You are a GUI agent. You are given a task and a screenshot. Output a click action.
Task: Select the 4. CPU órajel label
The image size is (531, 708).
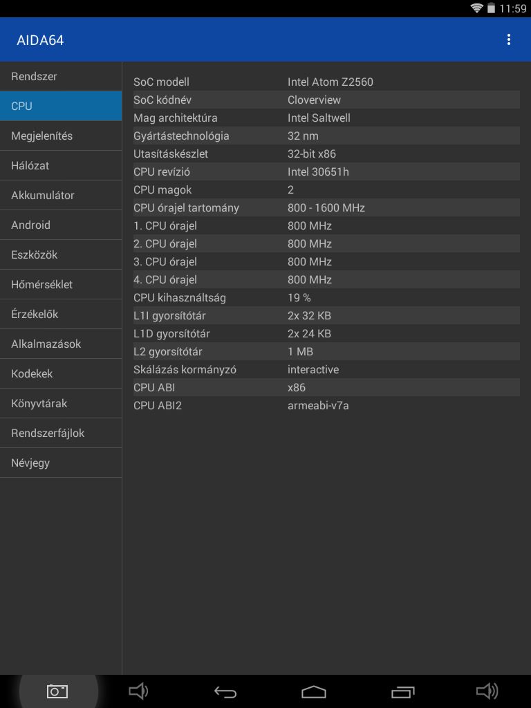pyautogui.click(x=165, y=280)
